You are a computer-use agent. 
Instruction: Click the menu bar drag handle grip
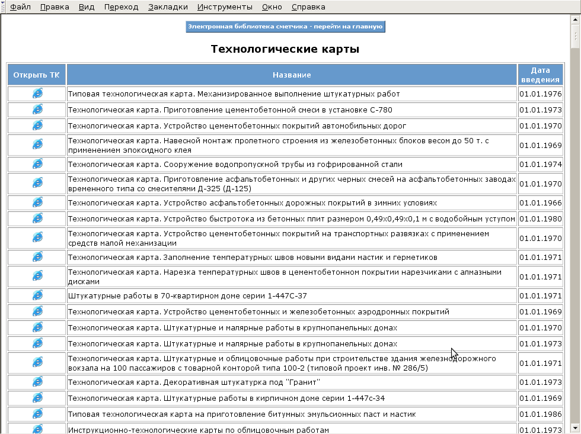[4, 7]
